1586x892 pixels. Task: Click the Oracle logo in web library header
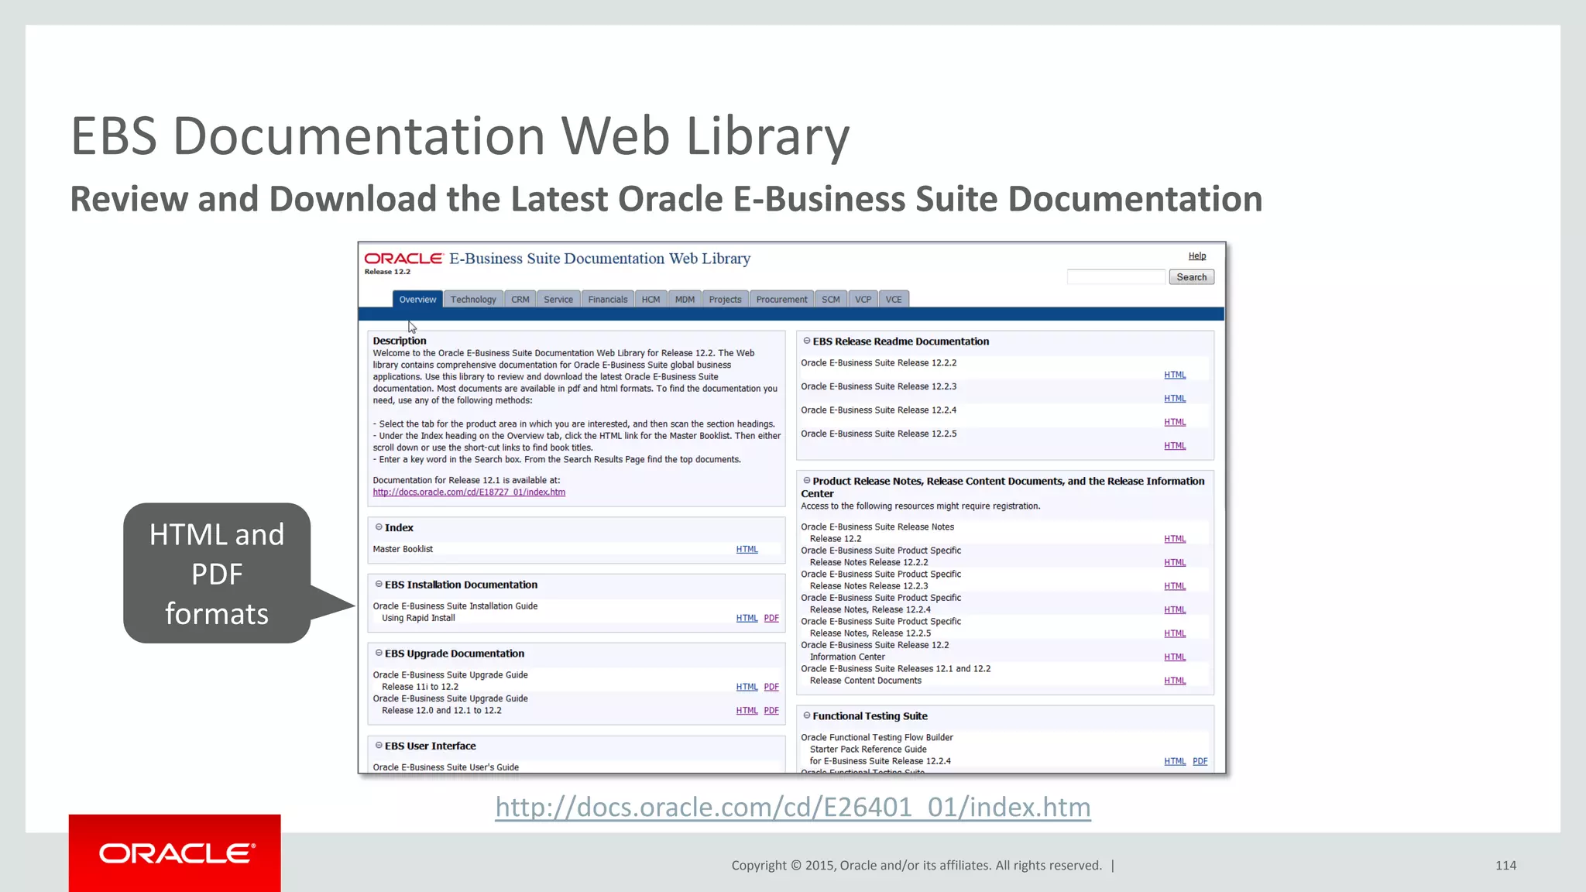click(x=403, y=259)
